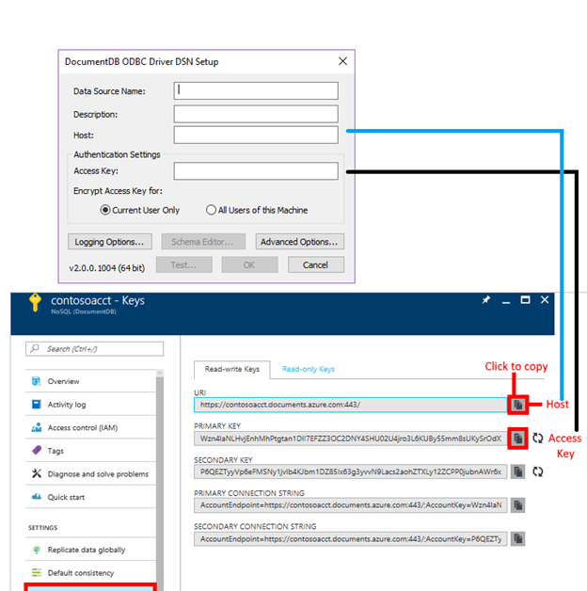Copy the Secondary Key value
The height and width of the screenshot is (591, 587).
518,471
